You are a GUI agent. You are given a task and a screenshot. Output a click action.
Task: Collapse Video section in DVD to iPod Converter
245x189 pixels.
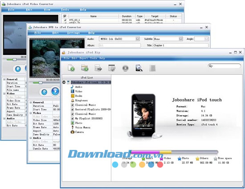[31, 113]
